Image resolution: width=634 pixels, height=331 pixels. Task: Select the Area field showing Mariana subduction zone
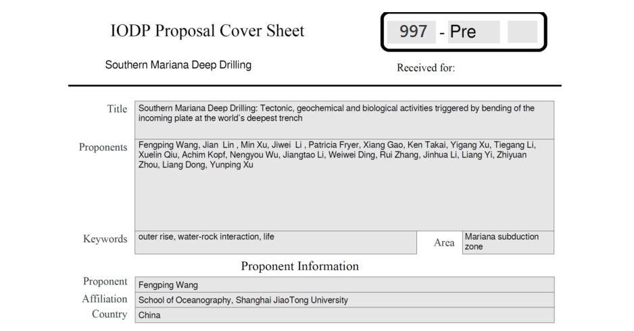508,242
